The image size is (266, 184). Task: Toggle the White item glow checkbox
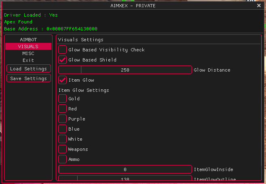tap(63, 139)
